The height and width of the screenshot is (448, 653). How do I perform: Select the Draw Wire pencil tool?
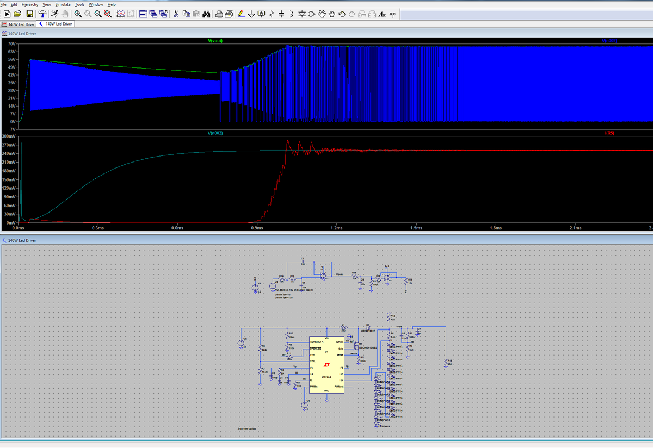[x=242, y=14]
